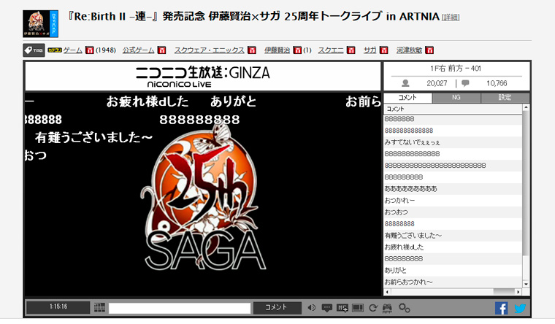This screenshot has width=555, height=324.
Task: Select comment ありがと in list
Action: pos(453,271)
